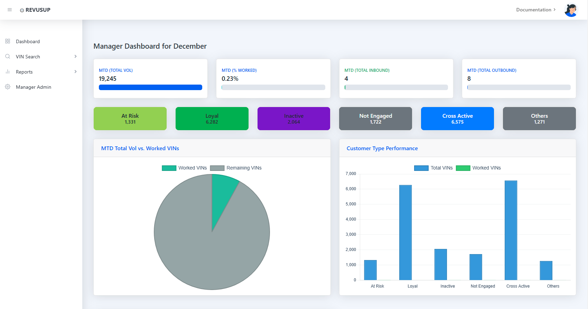Screen dimensions: 588x309
Task: Click the At Risk segment button
Action: coord(130,119)
